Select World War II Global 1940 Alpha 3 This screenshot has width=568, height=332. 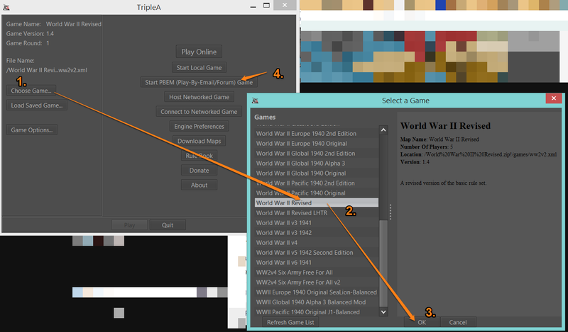[x=317, y=164]
